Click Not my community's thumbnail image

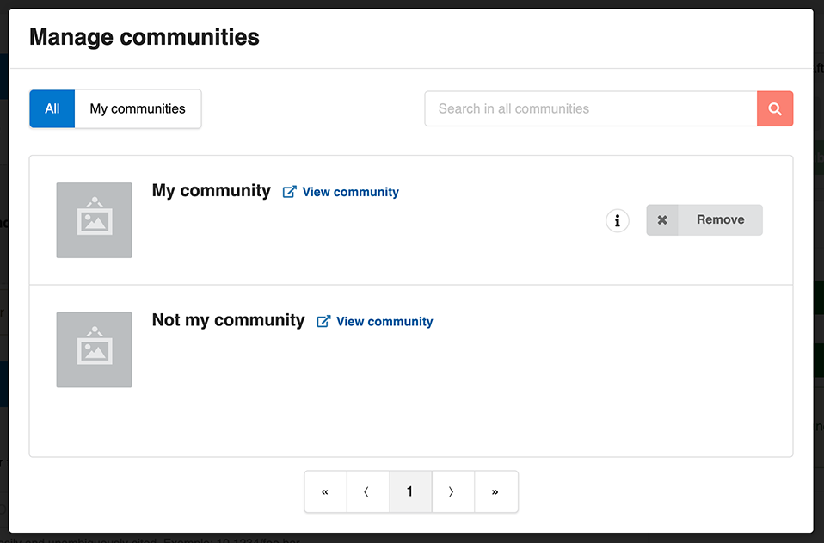[94, 349]
